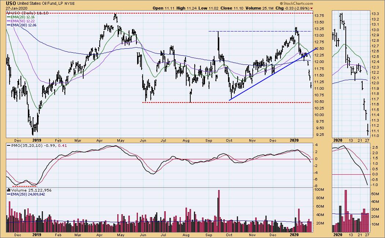
Task: Select the Open 11.11 value
Action: pyautogui.click(x=163, y=8)
